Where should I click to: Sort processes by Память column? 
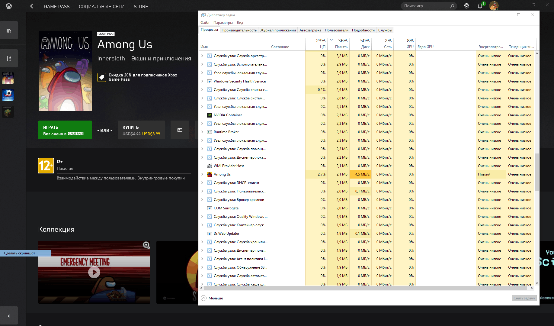338,44
